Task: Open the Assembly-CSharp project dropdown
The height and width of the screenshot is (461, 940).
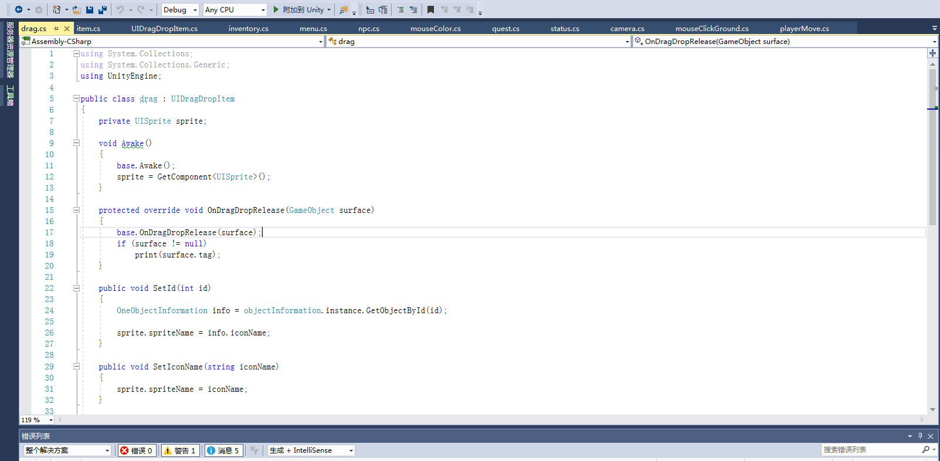Action: [x=172, y=41]
